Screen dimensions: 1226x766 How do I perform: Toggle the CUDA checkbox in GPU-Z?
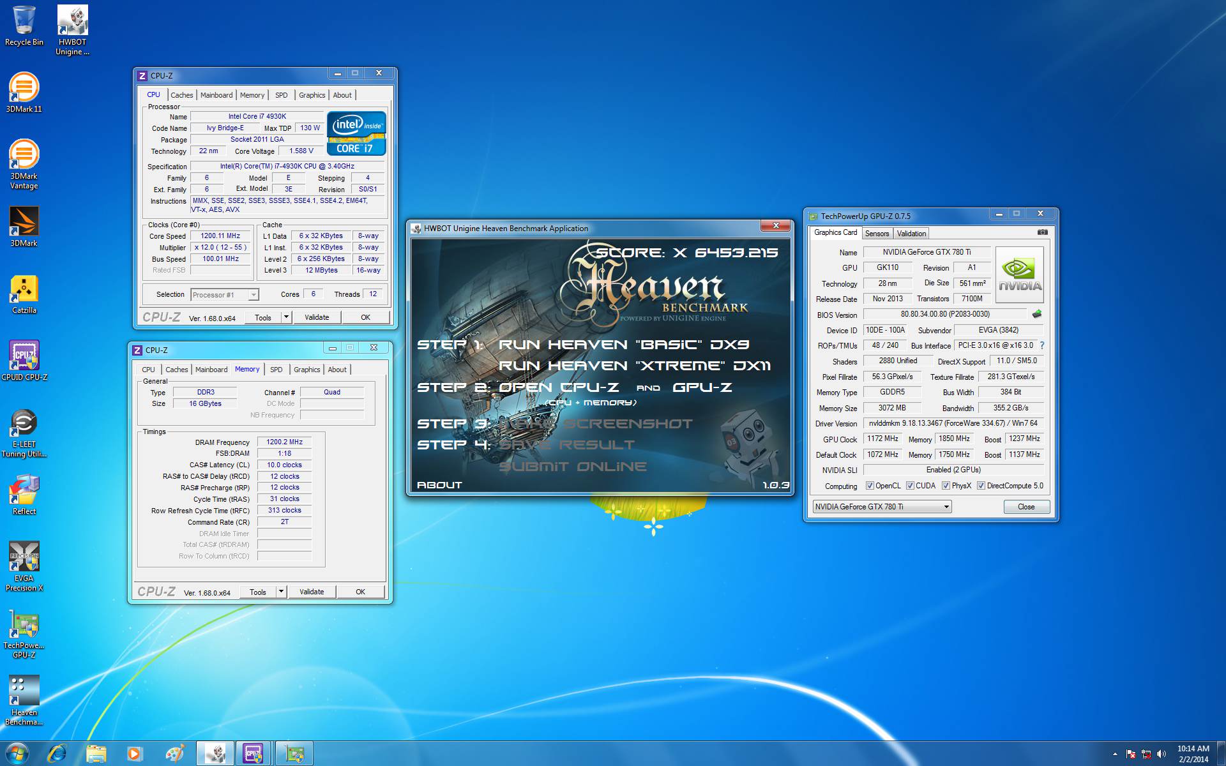coord(910,486)
